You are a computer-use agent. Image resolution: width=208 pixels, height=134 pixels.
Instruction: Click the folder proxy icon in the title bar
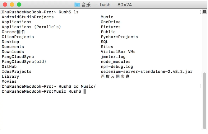(x=77, y=5)
